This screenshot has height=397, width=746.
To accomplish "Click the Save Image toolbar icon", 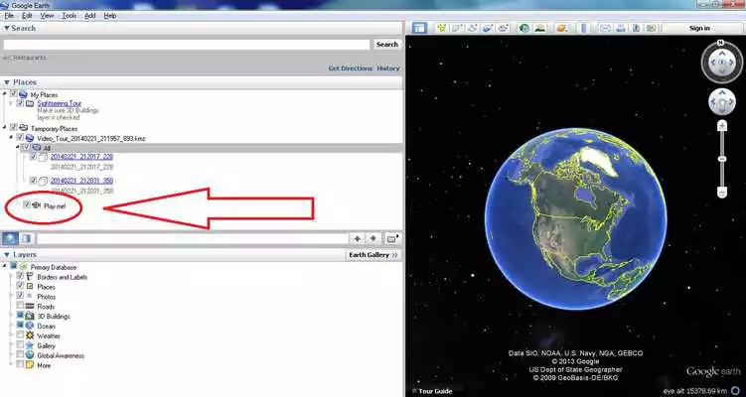I will (x=636, y=28).
